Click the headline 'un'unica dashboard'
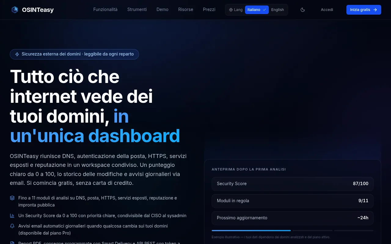Image resolution: width=391 pixels, height=244 pixels. 95,136
